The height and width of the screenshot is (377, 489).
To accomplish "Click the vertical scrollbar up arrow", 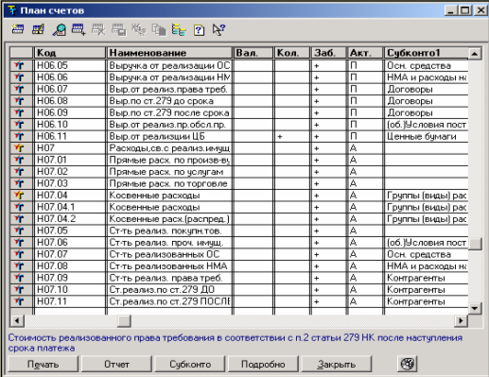I will coord(475,54).
